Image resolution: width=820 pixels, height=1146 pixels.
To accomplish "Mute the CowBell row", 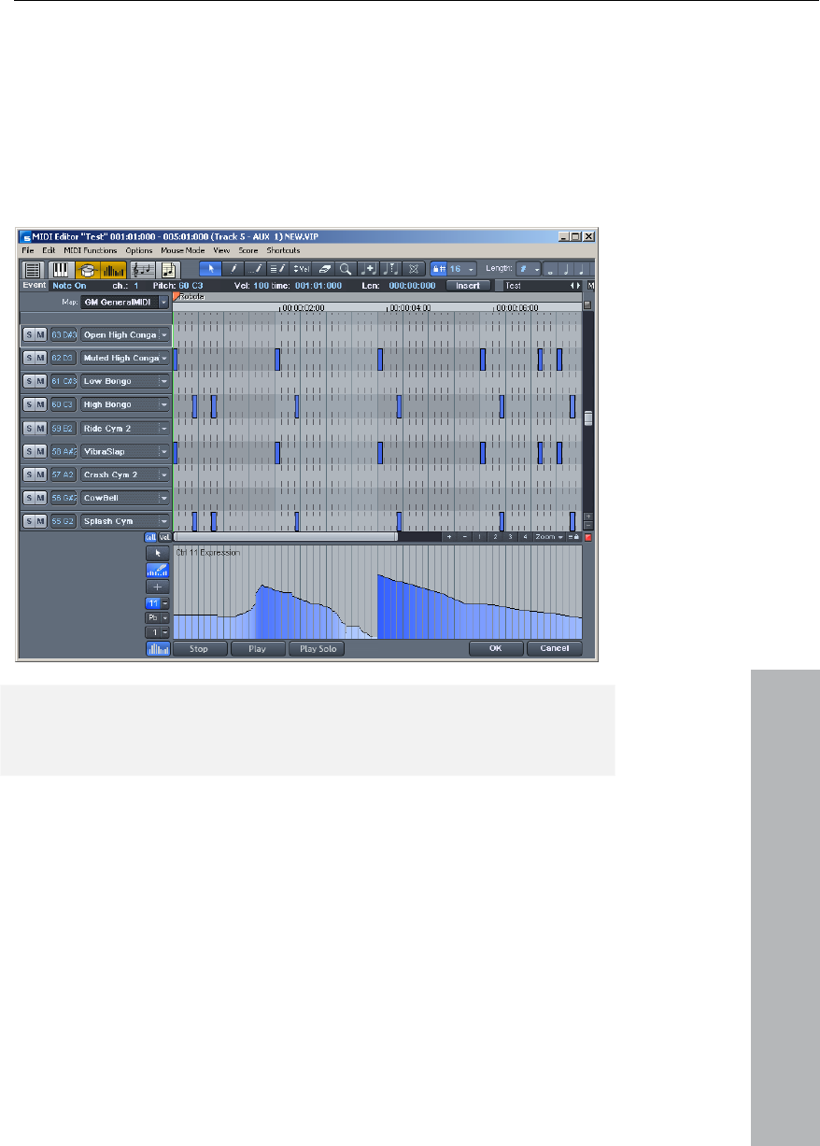I will coord(40,498).
